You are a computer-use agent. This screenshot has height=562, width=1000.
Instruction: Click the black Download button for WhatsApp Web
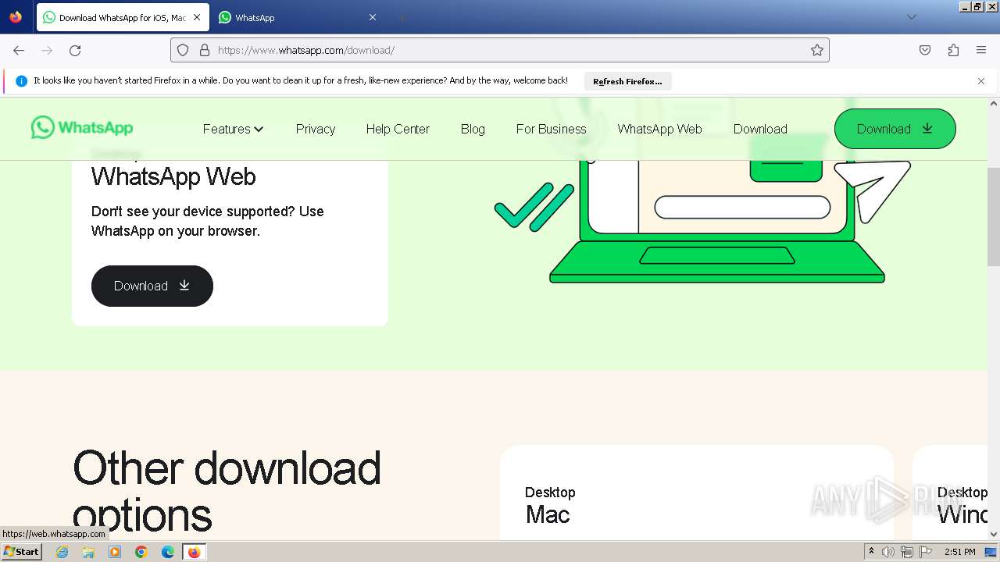pos(152,286)
